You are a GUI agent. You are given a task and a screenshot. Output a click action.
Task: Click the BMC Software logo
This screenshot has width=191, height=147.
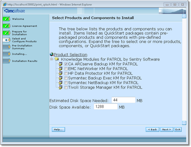[x=14, y=11]
